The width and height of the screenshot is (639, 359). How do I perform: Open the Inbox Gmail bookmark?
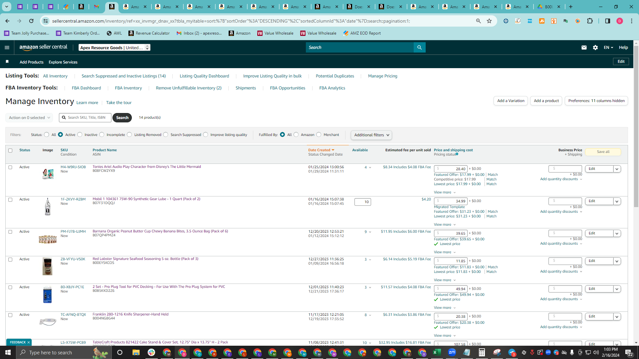point(199,33)
